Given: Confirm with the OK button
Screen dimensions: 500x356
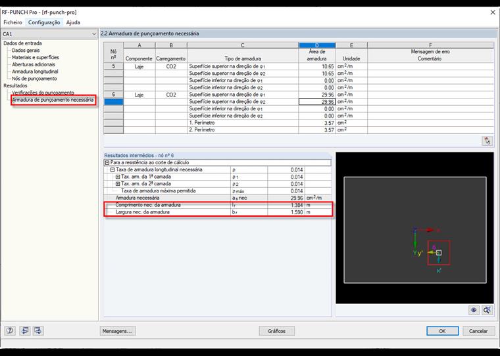Looking at the screenshot, I should point(442,331).
